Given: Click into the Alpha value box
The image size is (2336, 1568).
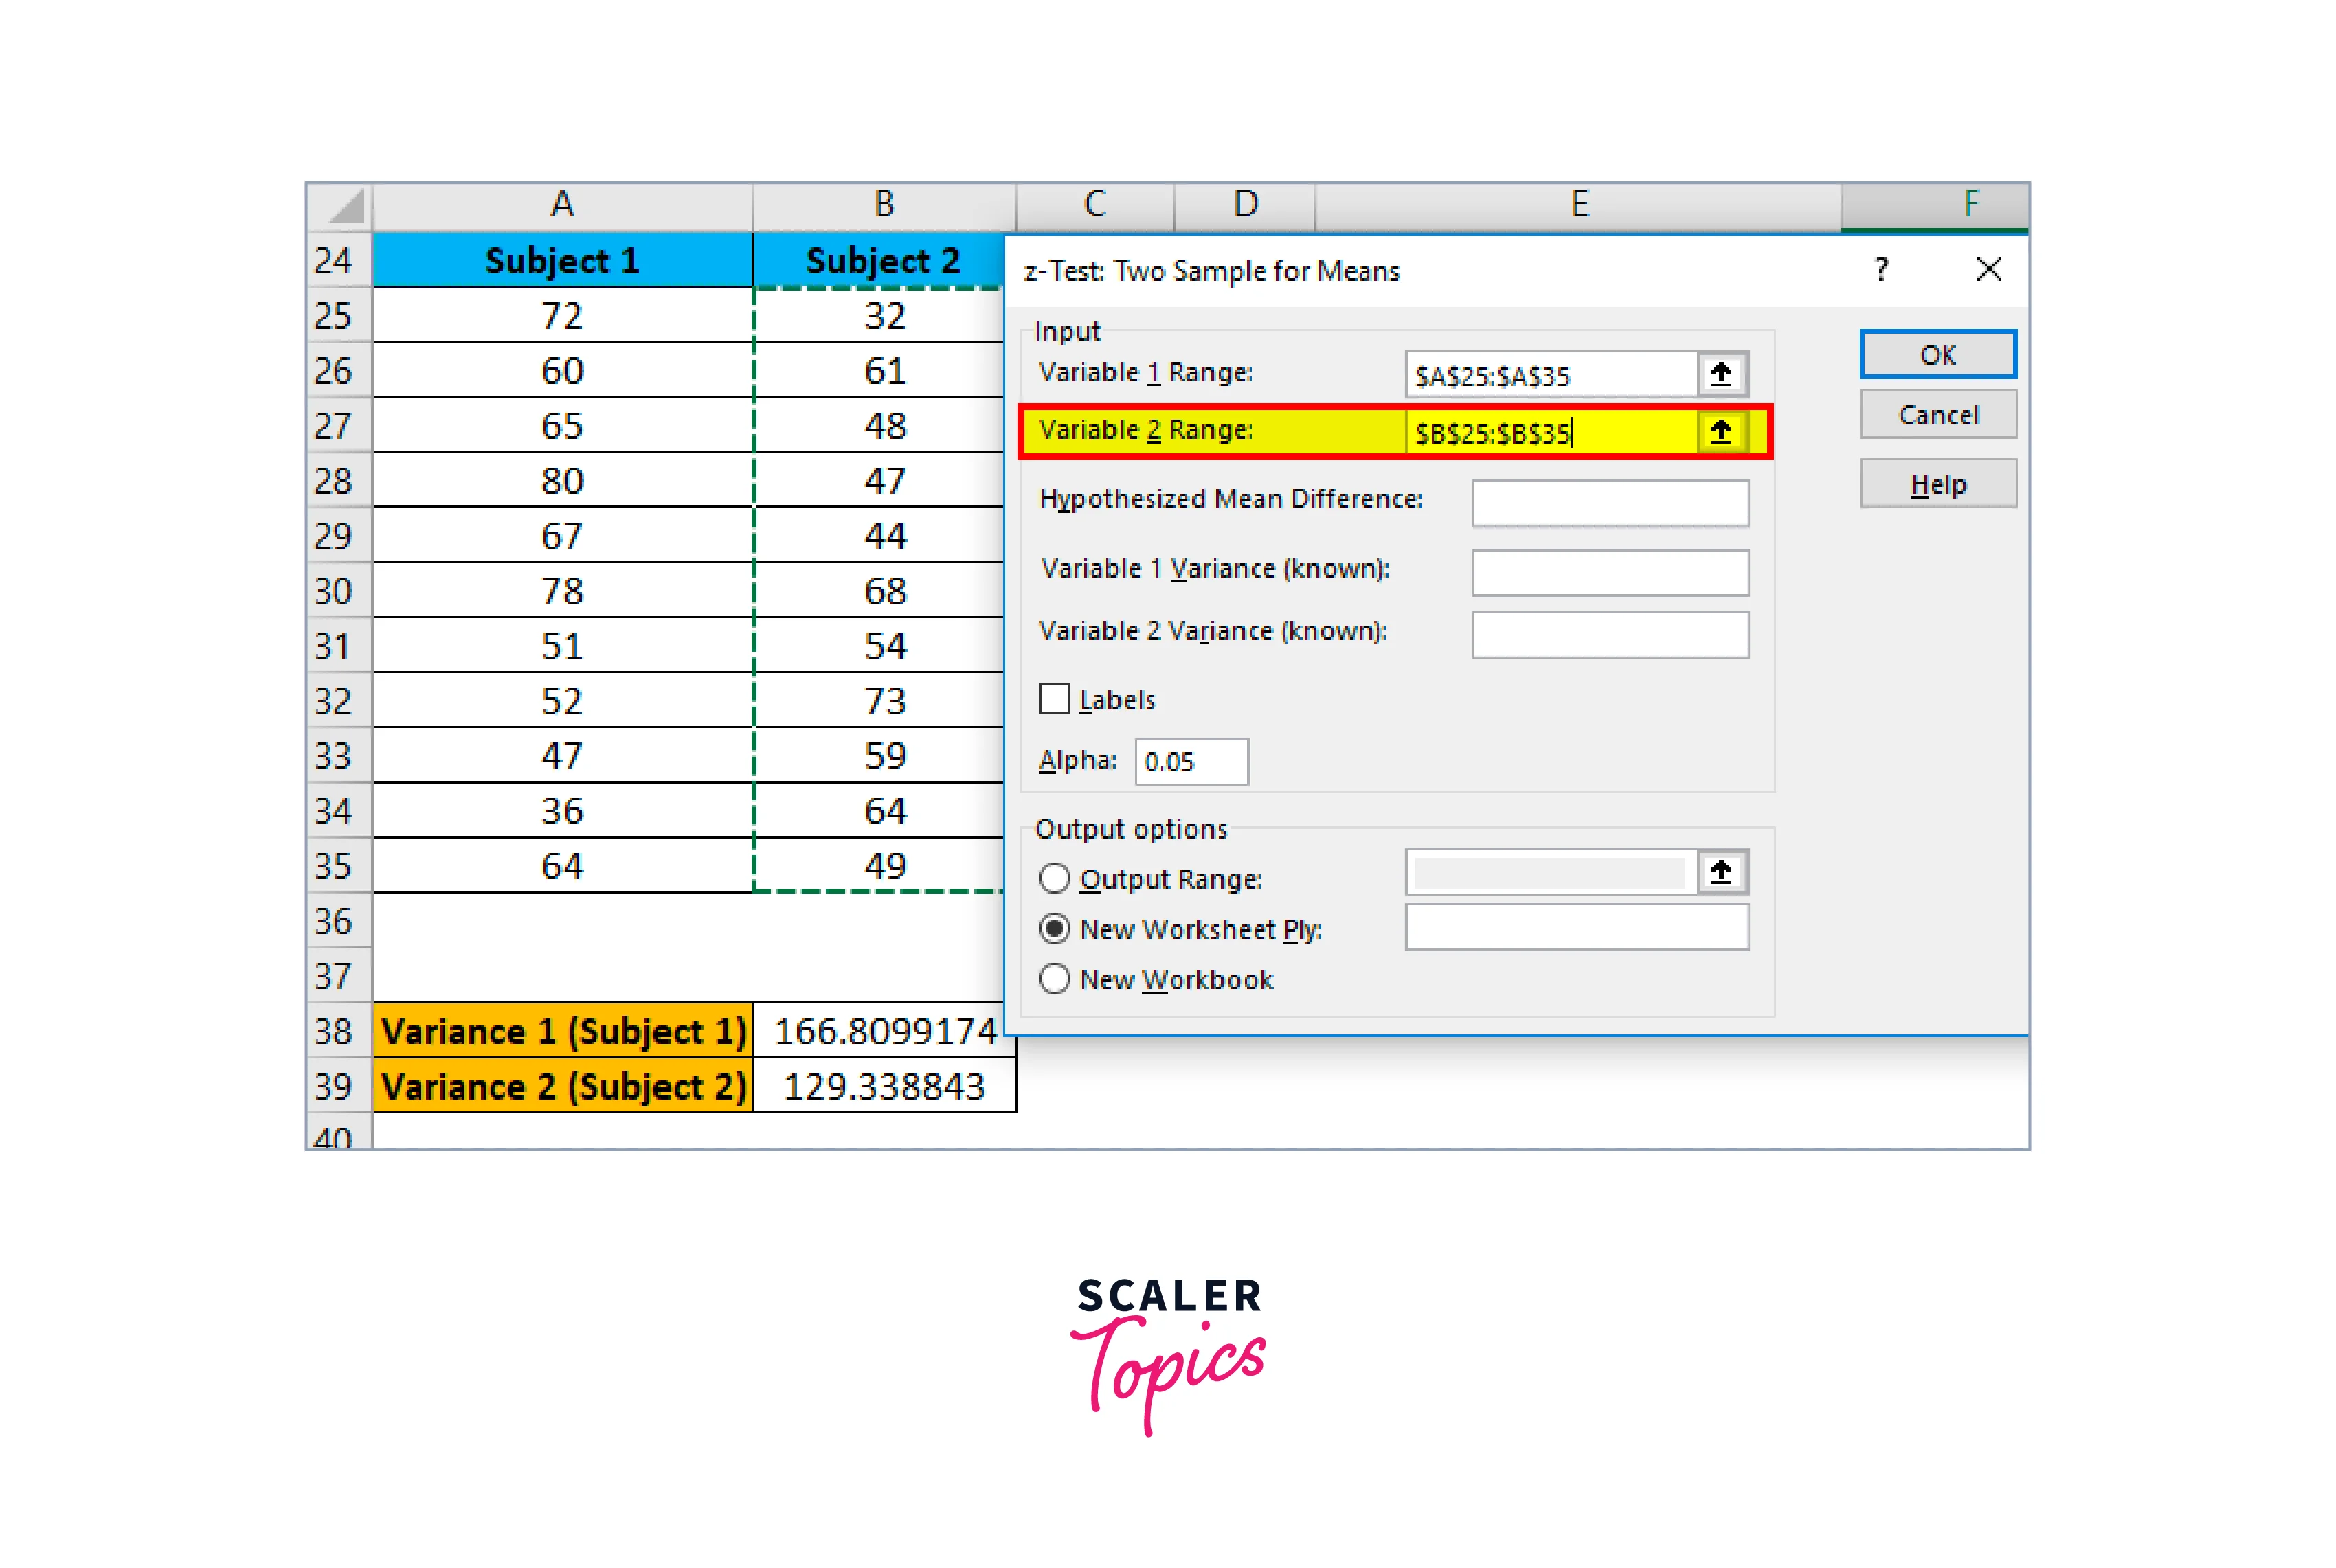Looking at the screenshot, I should (1191, 762).
